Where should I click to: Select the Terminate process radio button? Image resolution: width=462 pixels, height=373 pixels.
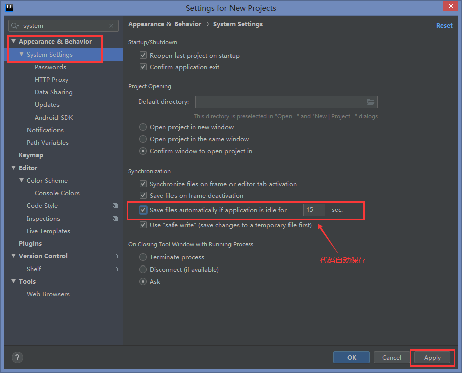tap(143, 257)
